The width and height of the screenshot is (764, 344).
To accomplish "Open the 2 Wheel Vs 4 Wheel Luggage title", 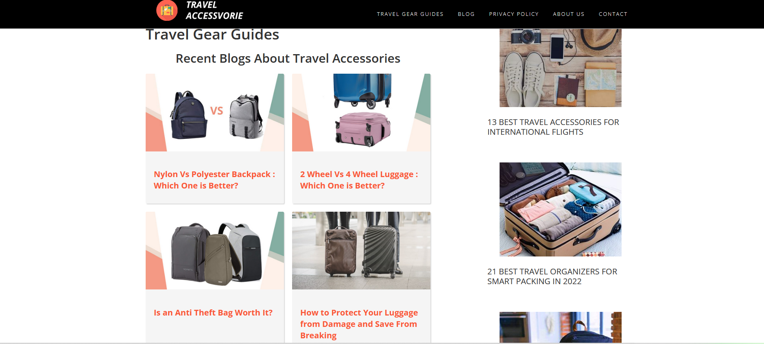I will point(359,180).
